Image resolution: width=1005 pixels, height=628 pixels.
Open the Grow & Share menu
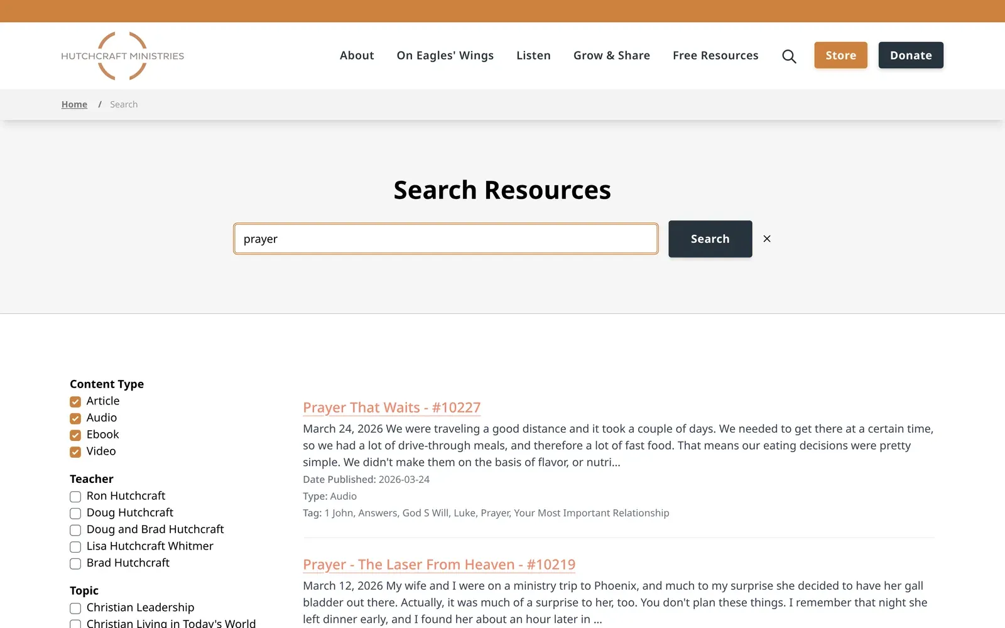(x=612, y=55)
